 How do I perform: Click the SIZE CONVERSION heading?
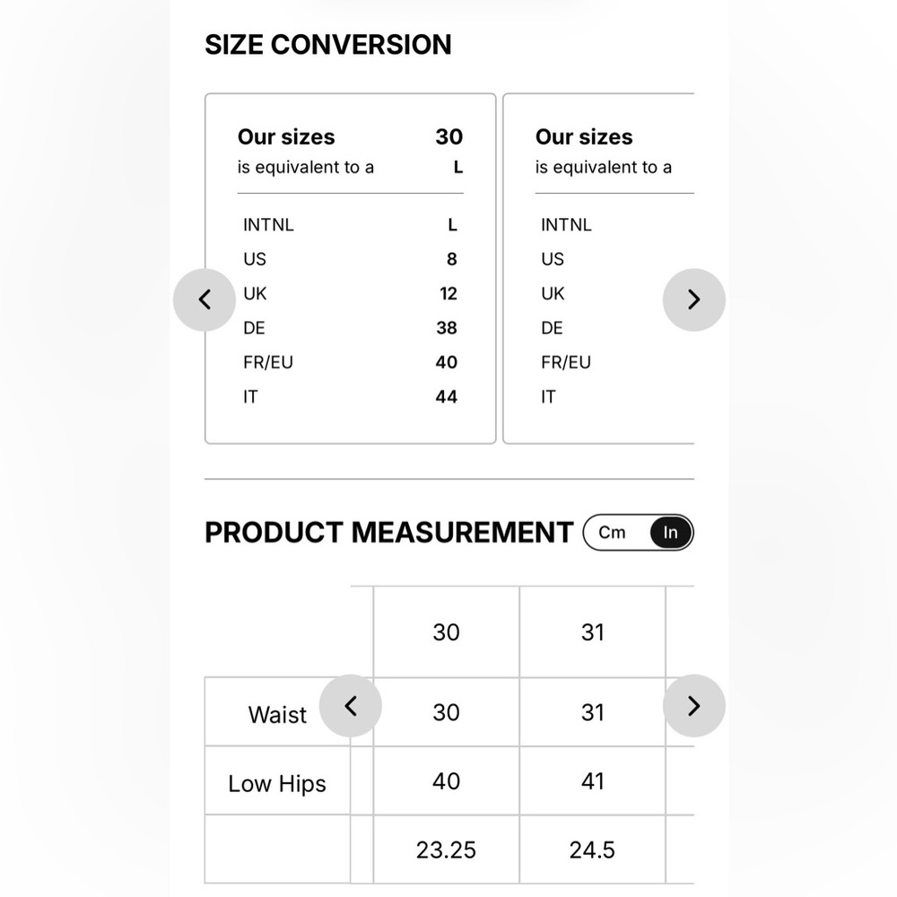[x=328, y=45]
